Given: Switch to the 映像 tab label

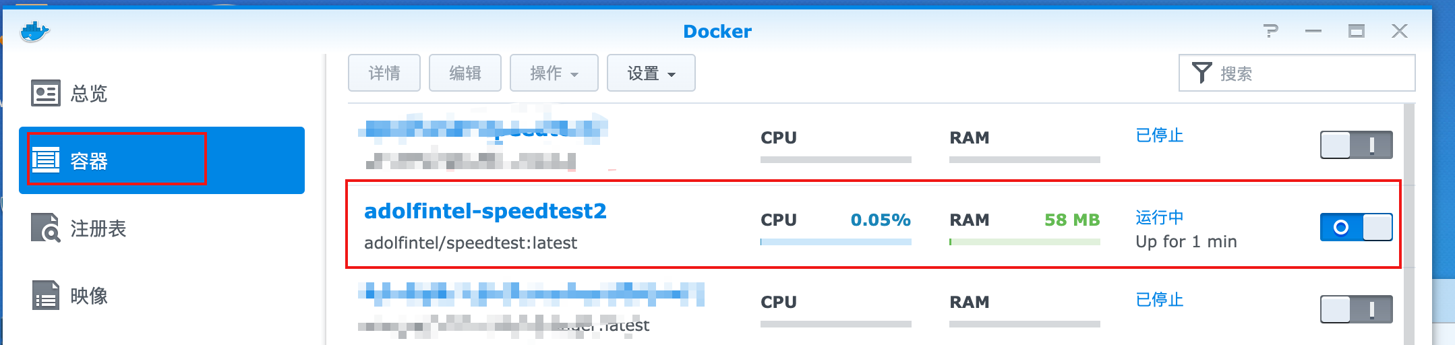Looking at the screenshot, I should click(x=89, y=296).
